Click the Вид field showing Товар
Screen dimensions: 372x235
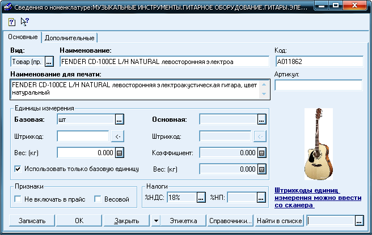pyautogui.click(x=27, y=62)
